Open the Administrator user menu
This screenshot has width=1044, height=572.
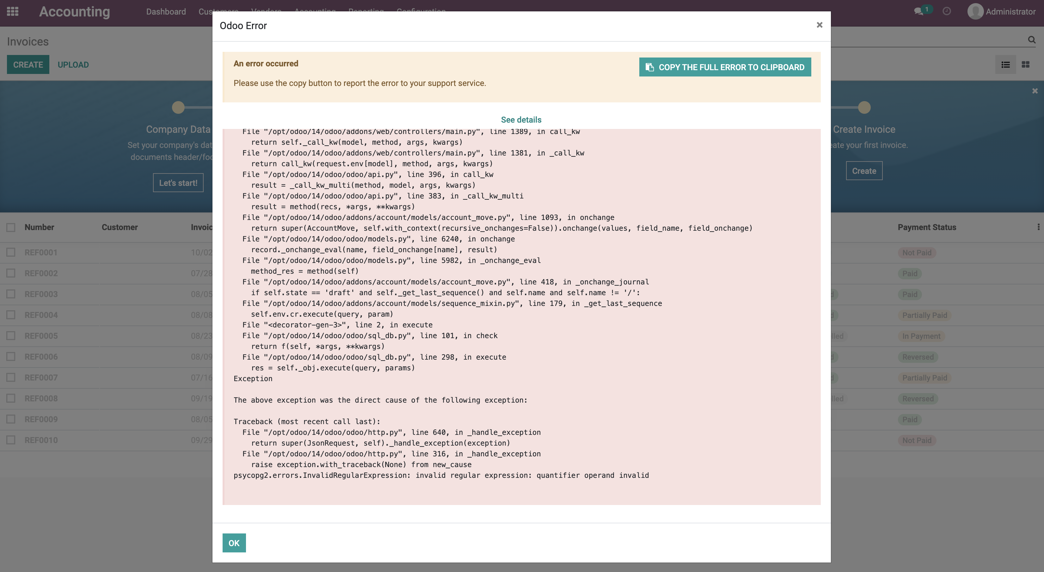pos(1001,11)
